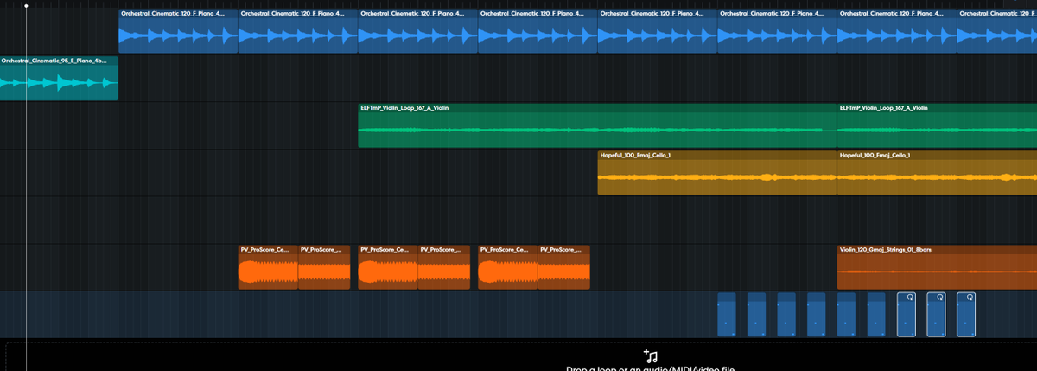Click the loop icon on the first outlined MIDI clip
The width and height of the screenshot is (1037, 371).
(x=910, y=298)
